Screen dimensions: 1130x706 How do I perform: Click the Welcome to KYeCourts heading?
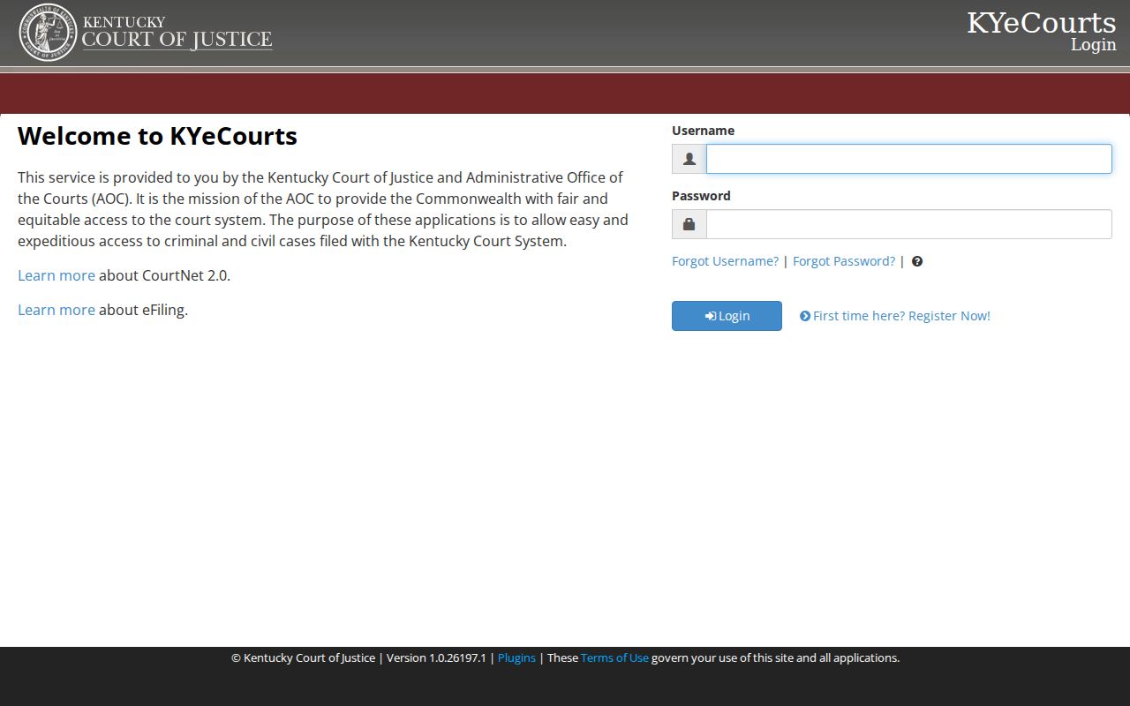click(x=157, y=136)
